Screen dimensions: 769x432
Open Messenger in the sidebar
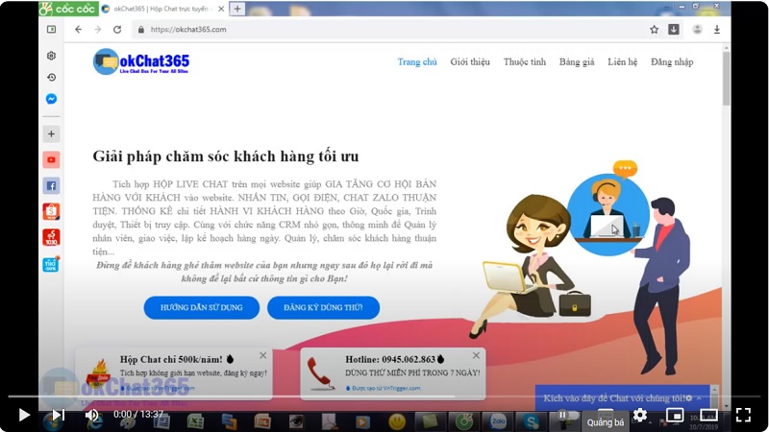tap(51, 99)
